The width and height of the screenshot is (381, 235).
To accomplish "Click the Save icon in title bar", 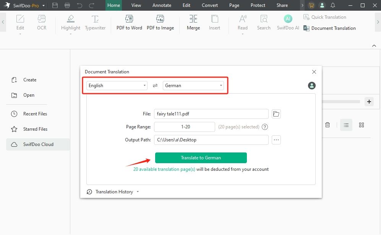I will coord(55,5).
